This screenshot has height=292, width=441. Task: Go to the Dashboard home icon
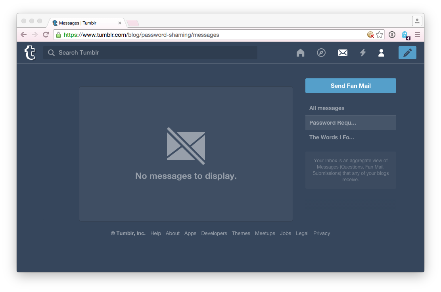tap(300, 53)
